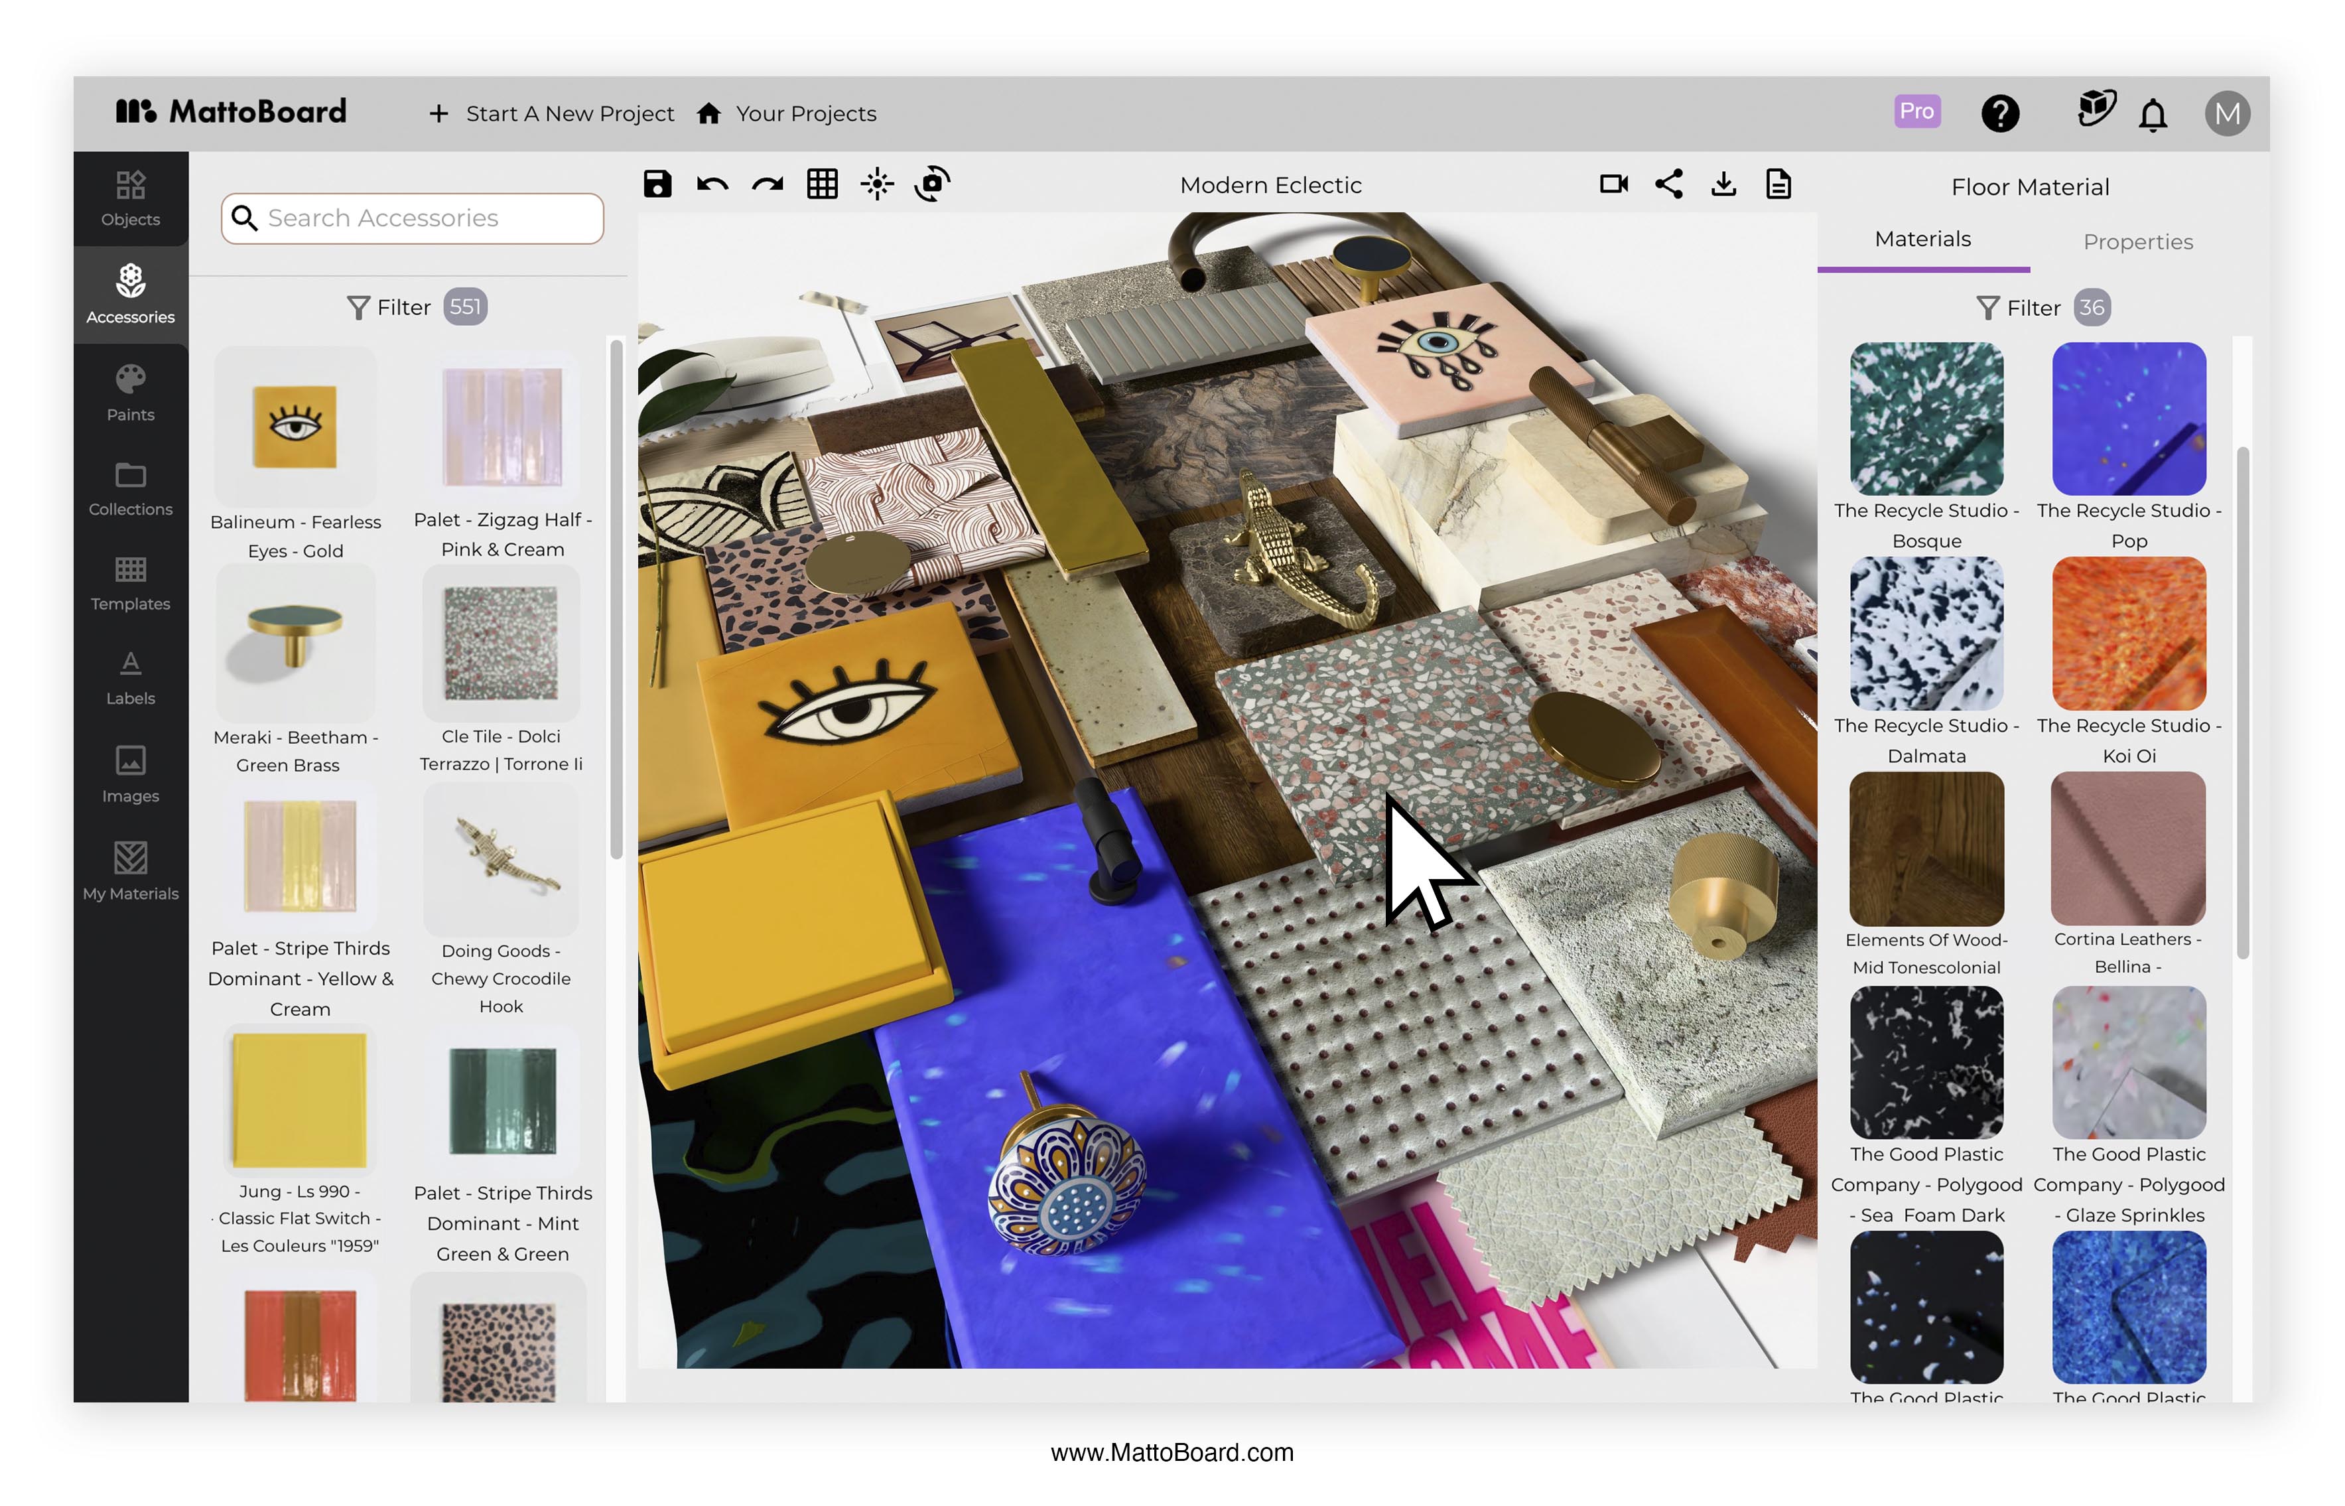
Task: Open My Materials sidebar panel
Action: click(x=131, y=871)
